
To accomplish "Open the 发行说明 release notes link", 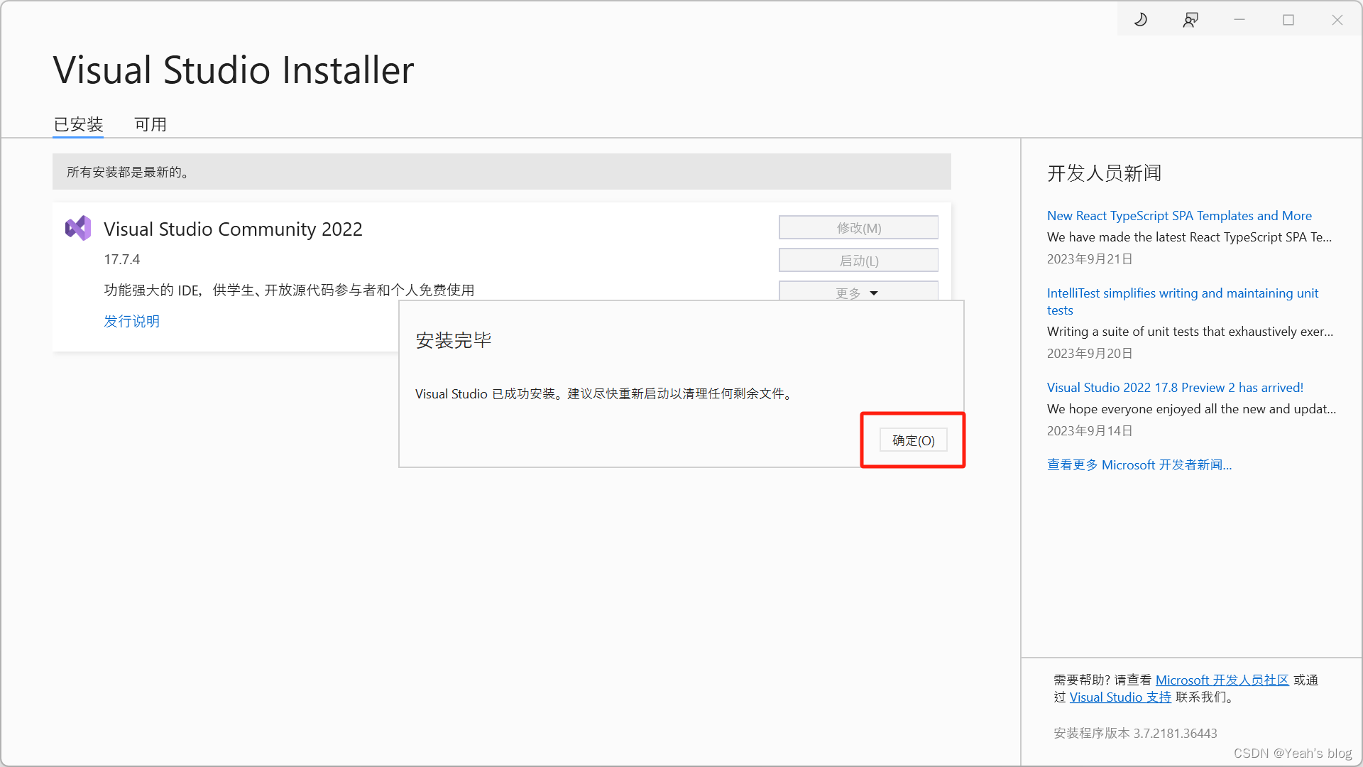I will pyautogui.click(x=131, y=321).
